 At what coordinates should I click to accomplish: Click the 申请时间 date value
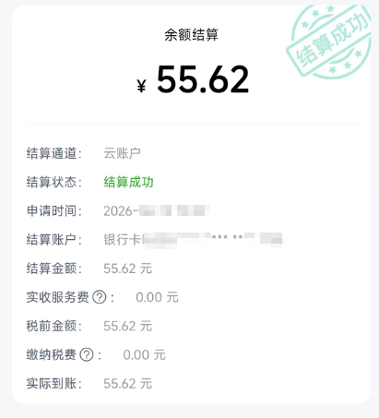pos(157,211)
